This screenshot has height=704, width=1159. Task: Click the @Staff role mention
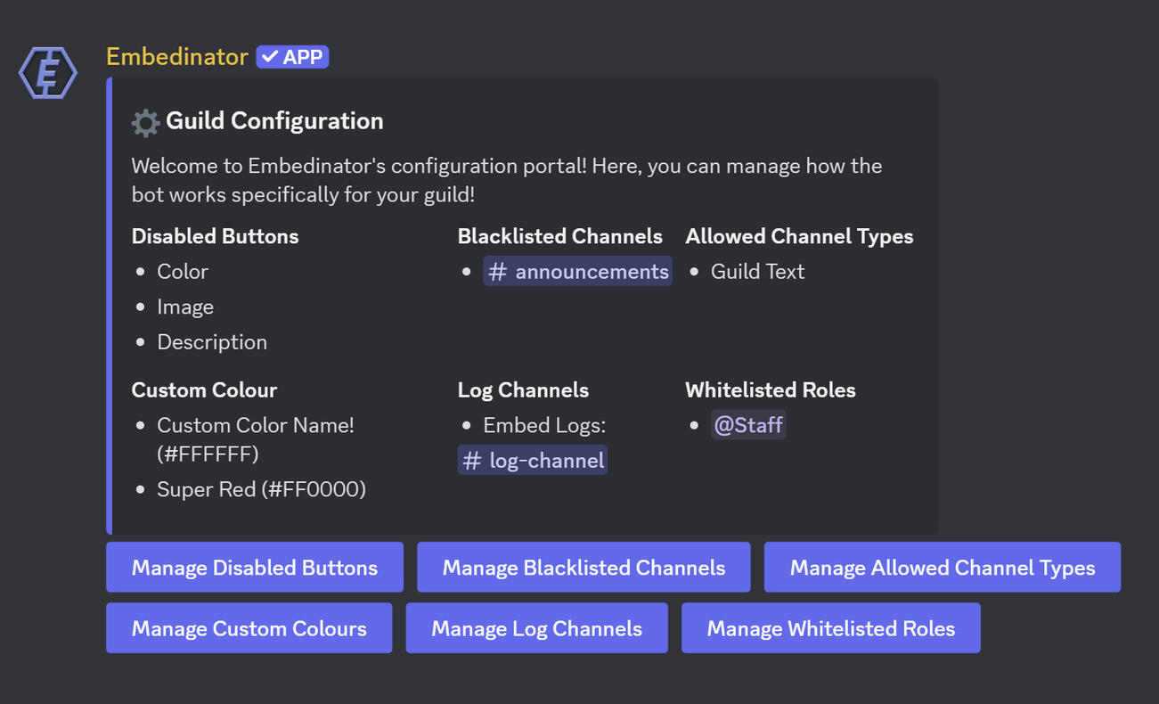click(748, 425)
